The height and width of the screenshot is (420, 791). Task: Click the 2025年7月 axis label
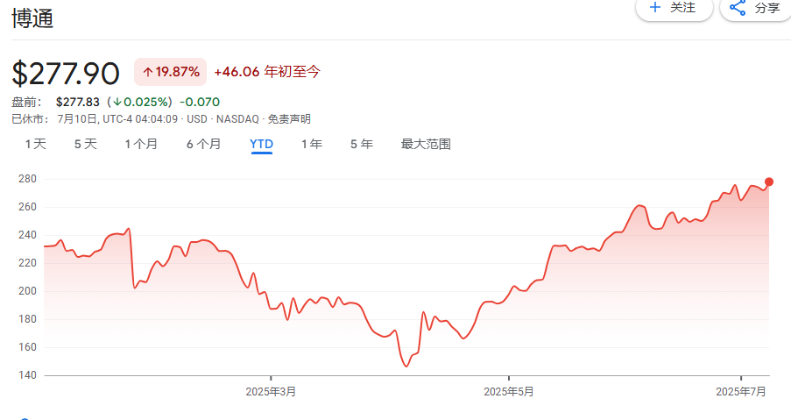741,392
